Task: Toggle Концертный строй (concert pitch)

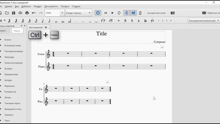Action: (156, 13)
